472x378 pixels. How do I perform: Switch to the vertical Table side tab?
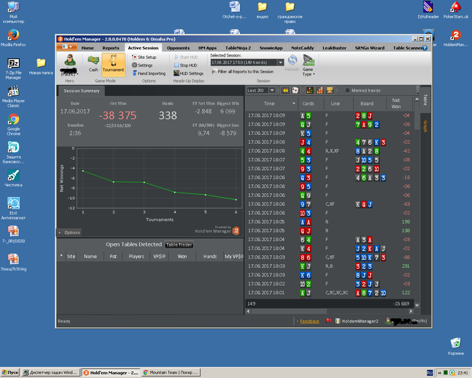click(425, 100)
